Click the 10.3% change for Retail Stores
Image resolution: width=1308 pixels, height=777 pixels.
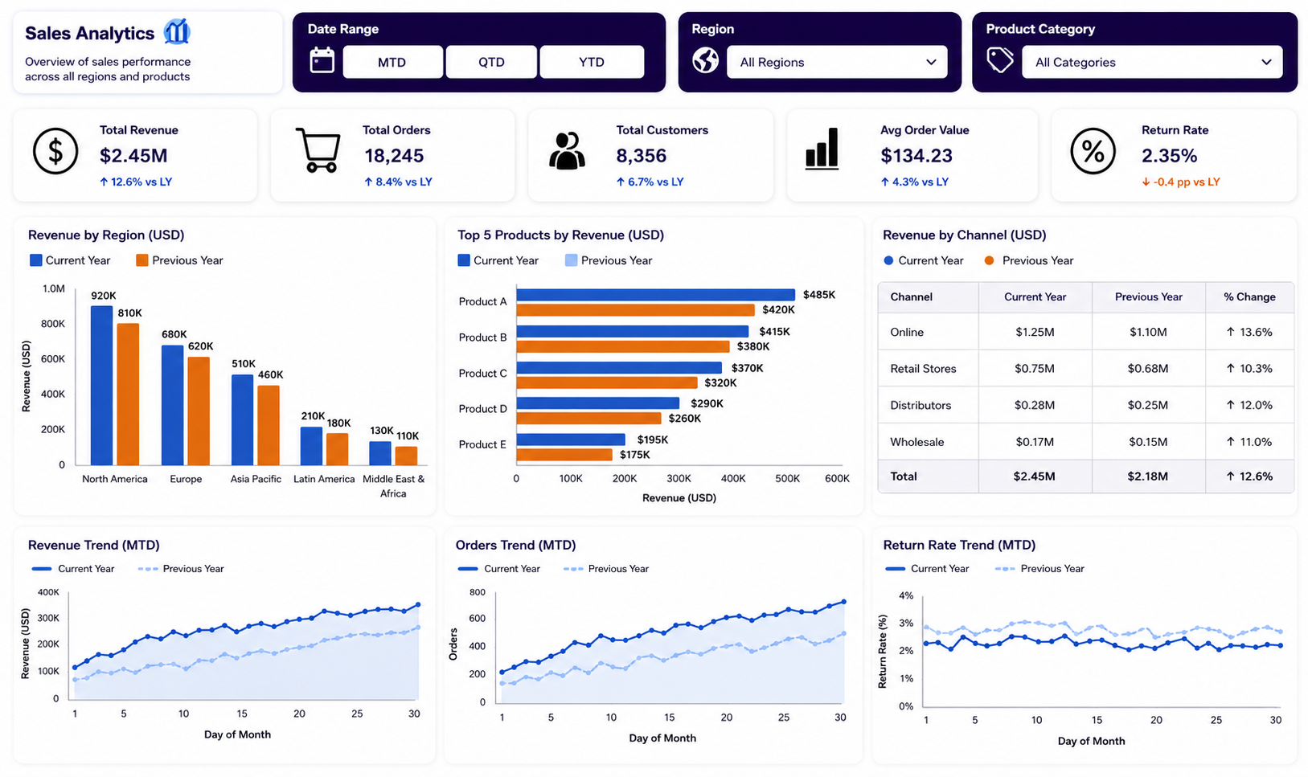coord(1249,369)
